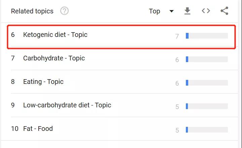Click the value 7 for Ketogenic diet

(x=177, y=36)
